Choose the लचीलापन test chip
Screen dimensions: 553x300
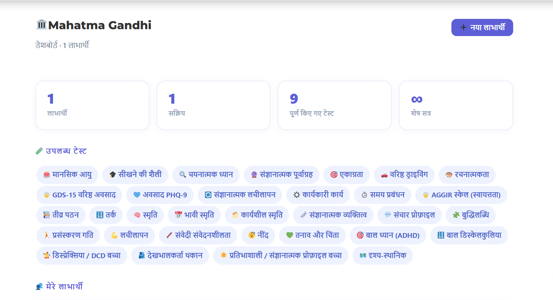point(129,235)
